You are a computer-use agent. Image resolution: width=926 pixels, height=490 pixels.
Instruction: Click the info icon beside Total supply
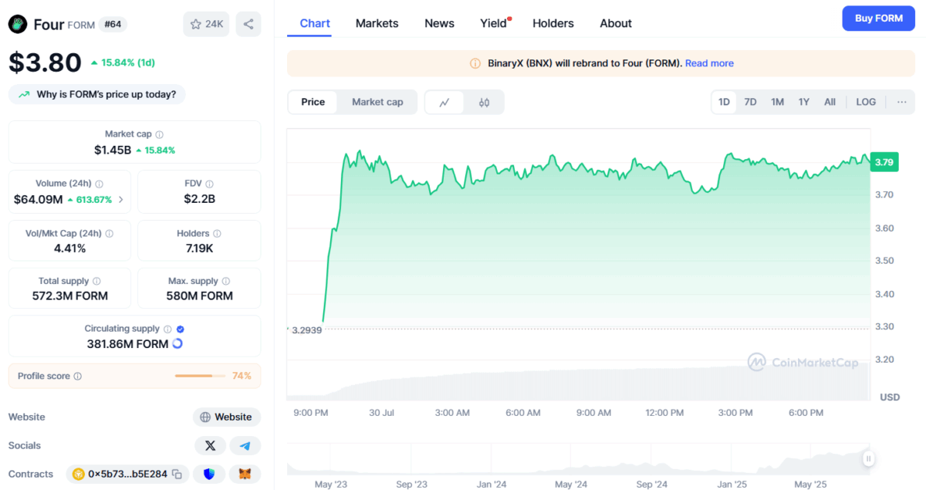tap(96, 282)
